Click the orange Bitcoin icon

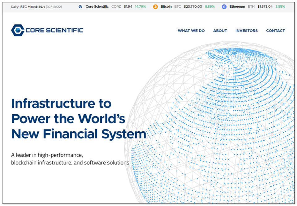click(x=155, y=7)
